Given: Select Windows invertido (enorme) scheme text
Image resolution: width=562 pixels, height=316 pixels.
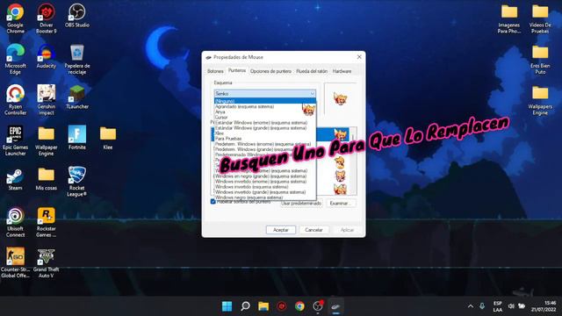Looking at the screenshot, I should [x=261, y=182].
